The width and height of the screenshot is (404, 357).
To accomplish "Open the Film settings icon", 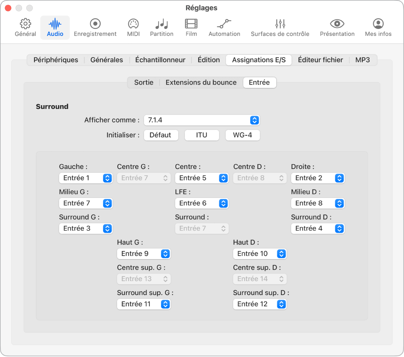I will pyautogui.click(x=191, y=24).
